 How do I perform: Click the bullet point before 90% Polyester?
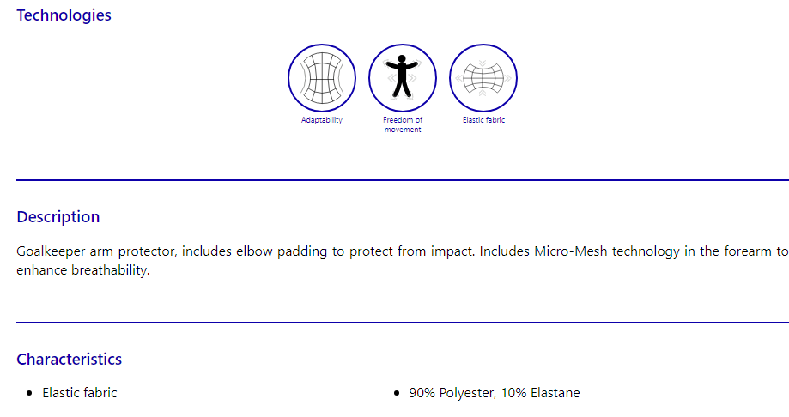397,393
